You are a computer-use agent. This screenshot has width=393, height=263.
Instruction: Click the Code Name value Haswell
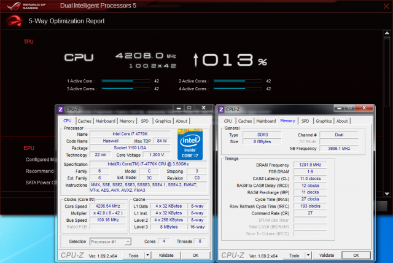coord(111,141)
